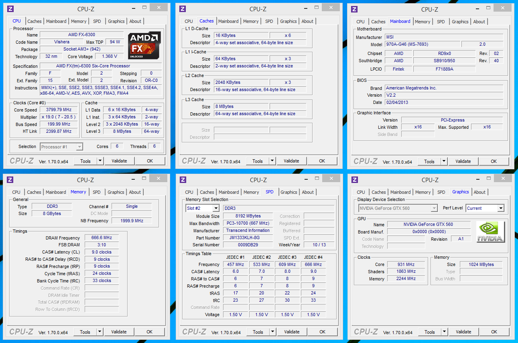
Task: Click the Vishera code name value
Action: click(x=62, y=42)
